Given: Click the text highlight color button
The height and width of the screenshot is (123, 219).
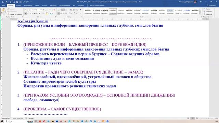Looking at the screenshot, I should click(47, 13).
